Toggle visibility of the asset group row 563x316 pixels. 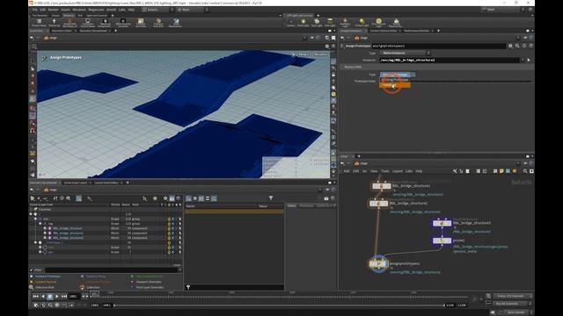click(173, 219)
